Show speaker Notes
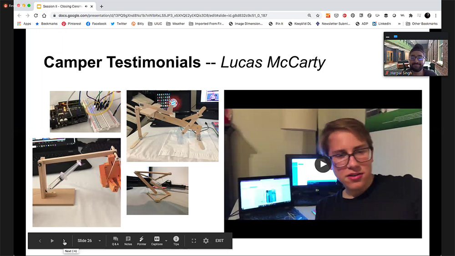The image size is (455, 256). [128, 241]
